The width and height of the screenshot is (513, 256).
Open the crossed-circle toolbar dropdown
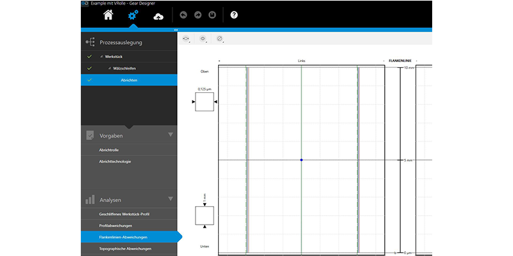[x=219, y=38]
